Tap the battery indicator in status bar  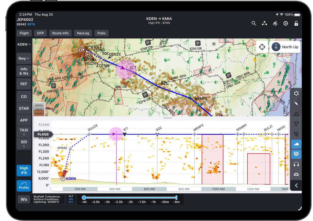[297, 15]
